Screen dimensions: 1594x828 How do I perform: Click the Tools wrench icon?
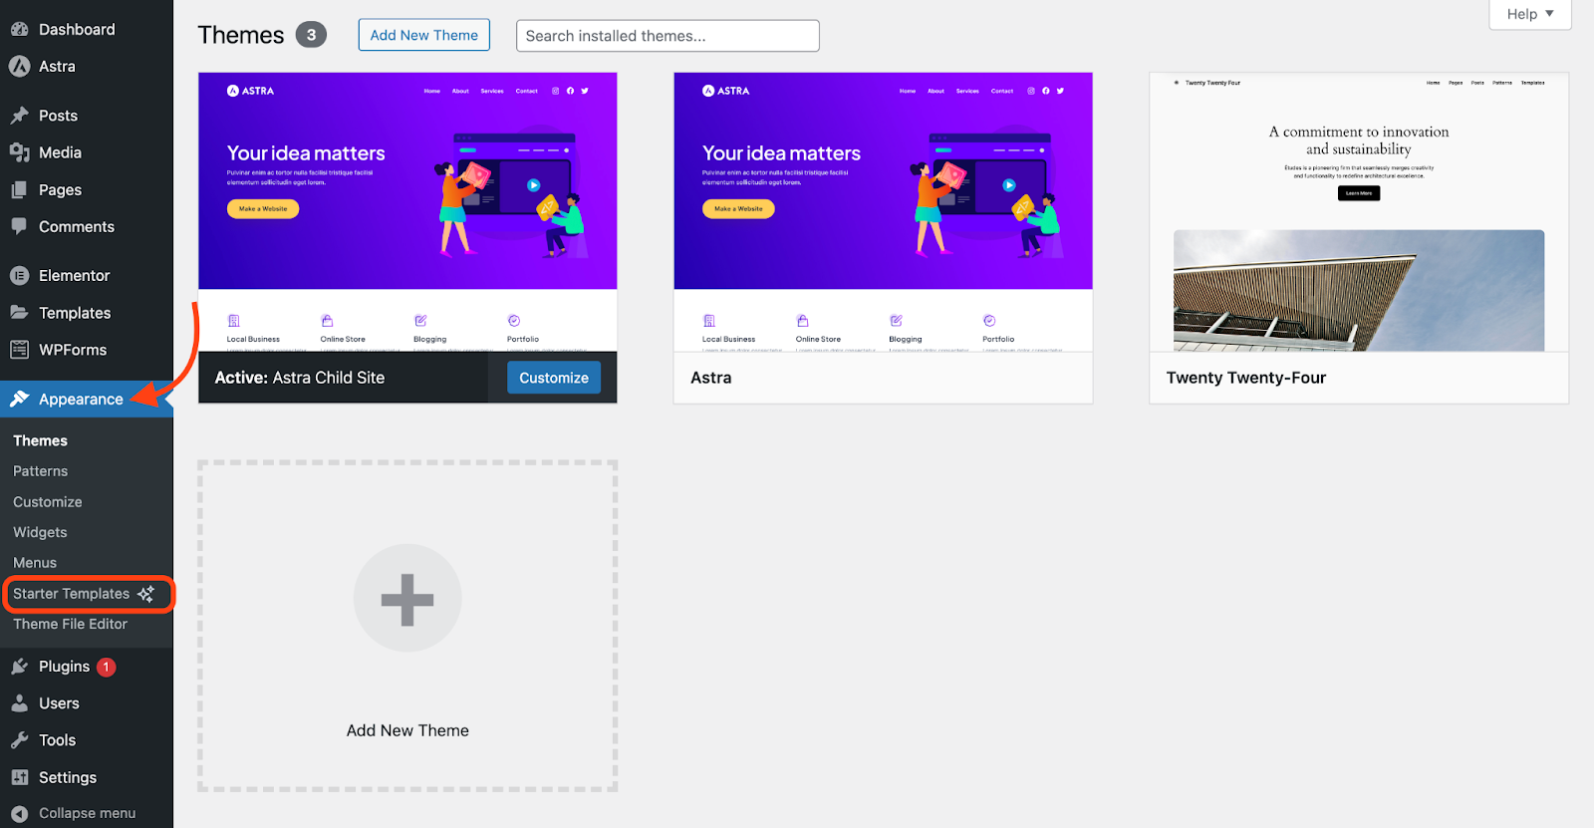[19, 740]
